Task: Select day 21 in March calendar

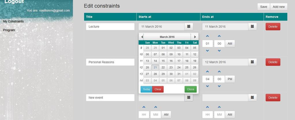Action: point(155,68)
